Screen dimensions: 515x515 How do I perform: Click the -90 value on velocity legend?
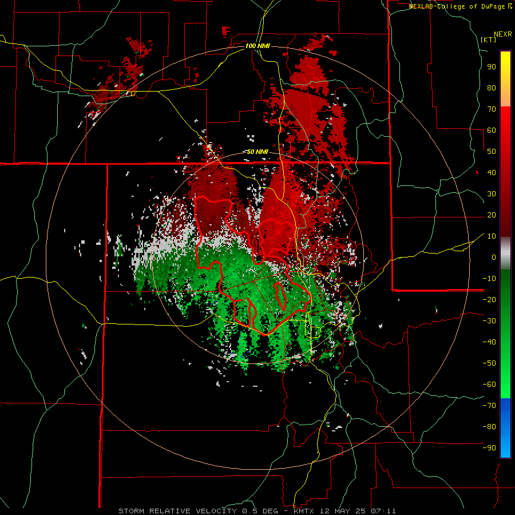(x=489, y=448)
